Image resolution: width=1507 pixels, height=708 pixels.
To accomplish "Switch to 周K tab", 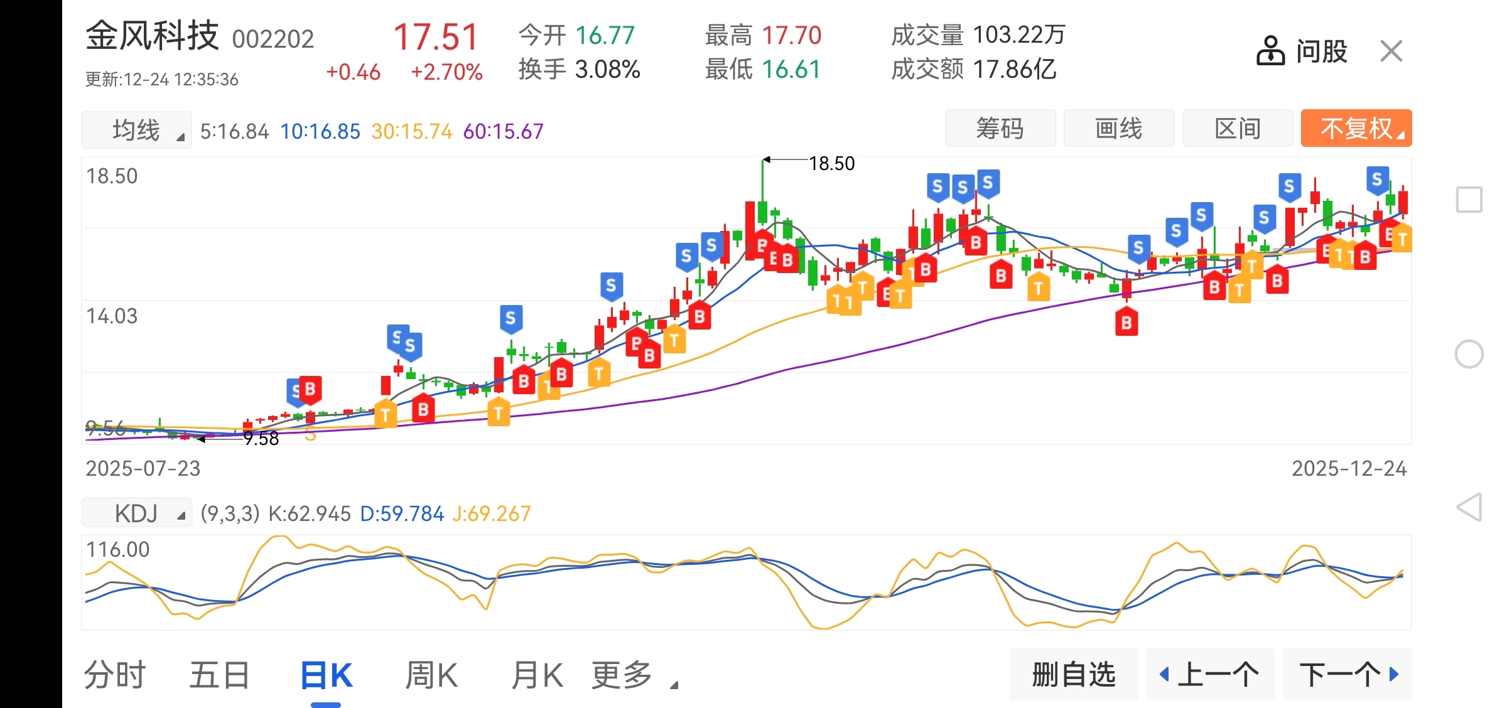I will tap(431, 675).
